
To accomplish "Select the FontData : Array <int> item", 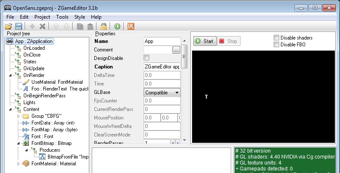I will click(53, 123).
